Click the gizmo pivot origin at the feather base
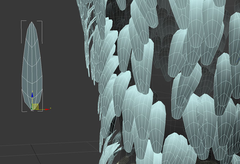The width and height of the screenshot is (240, 164). [32, 110]
